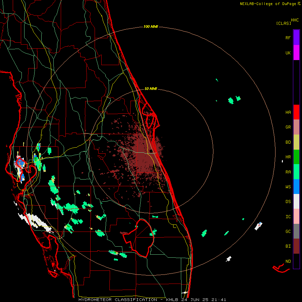Click the 'RF' legend label
The width and height of the screenshot is (302, 302).
click(x=288, y=38)
